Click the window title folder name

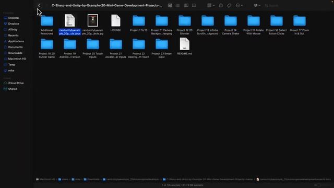pos(107,6)
